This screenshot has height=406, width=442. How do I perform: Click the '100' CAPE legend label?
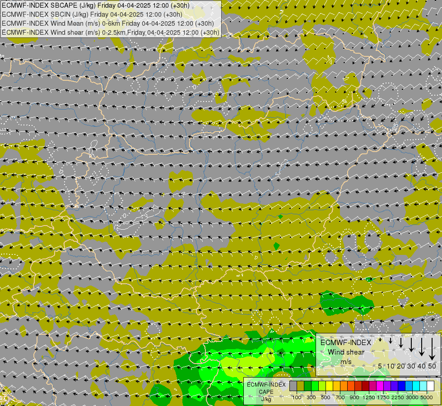pos(297,397)
